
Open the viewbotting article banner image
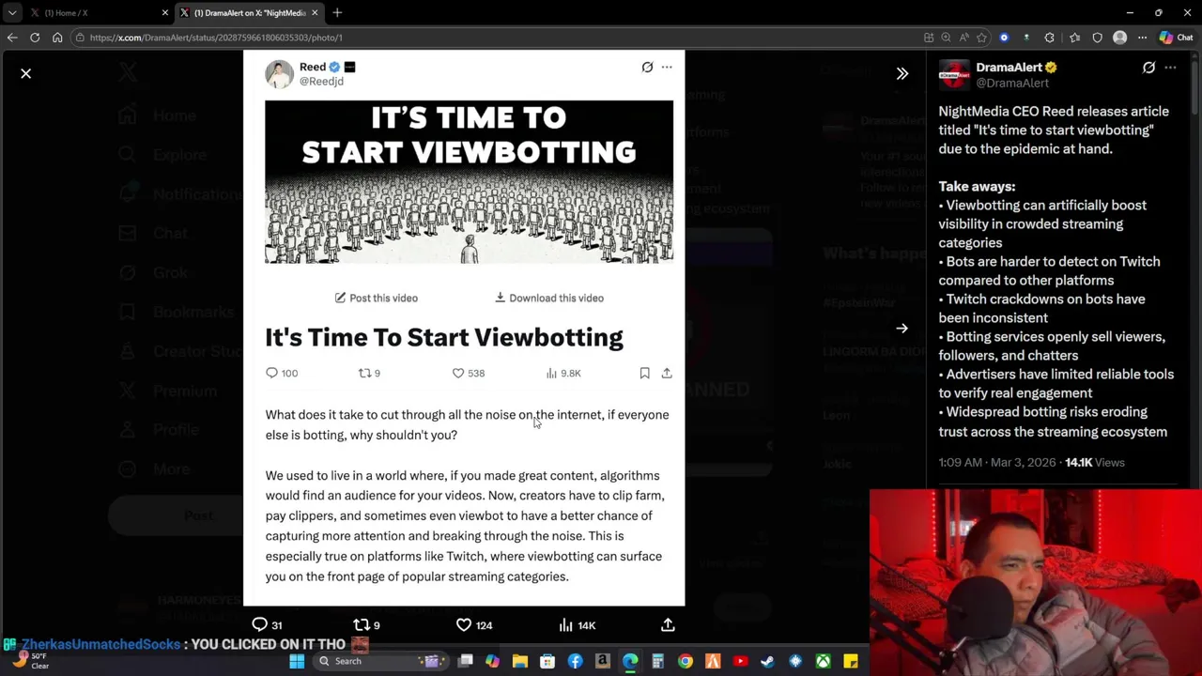click(x=469, y=182)
